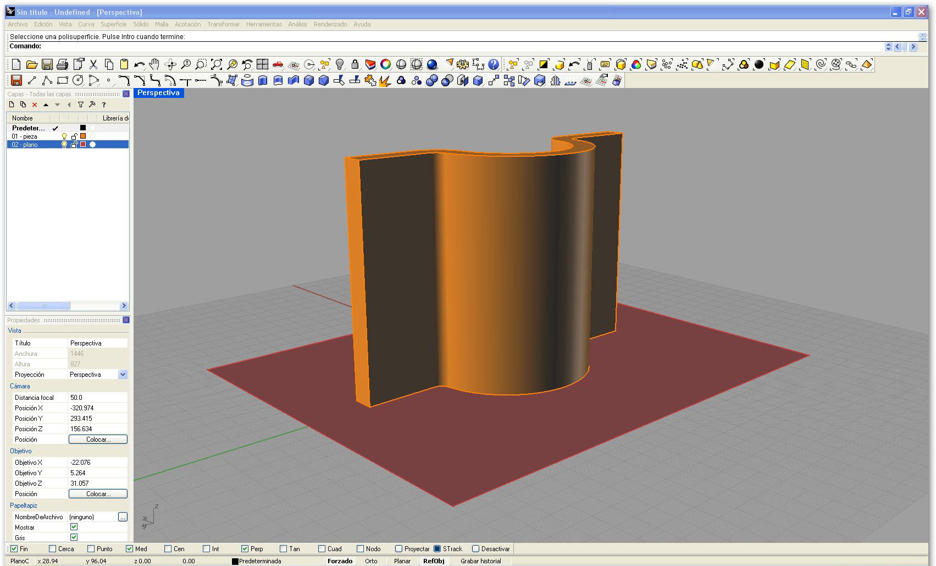Open a file with the folder icon

(x=32, y=64)
